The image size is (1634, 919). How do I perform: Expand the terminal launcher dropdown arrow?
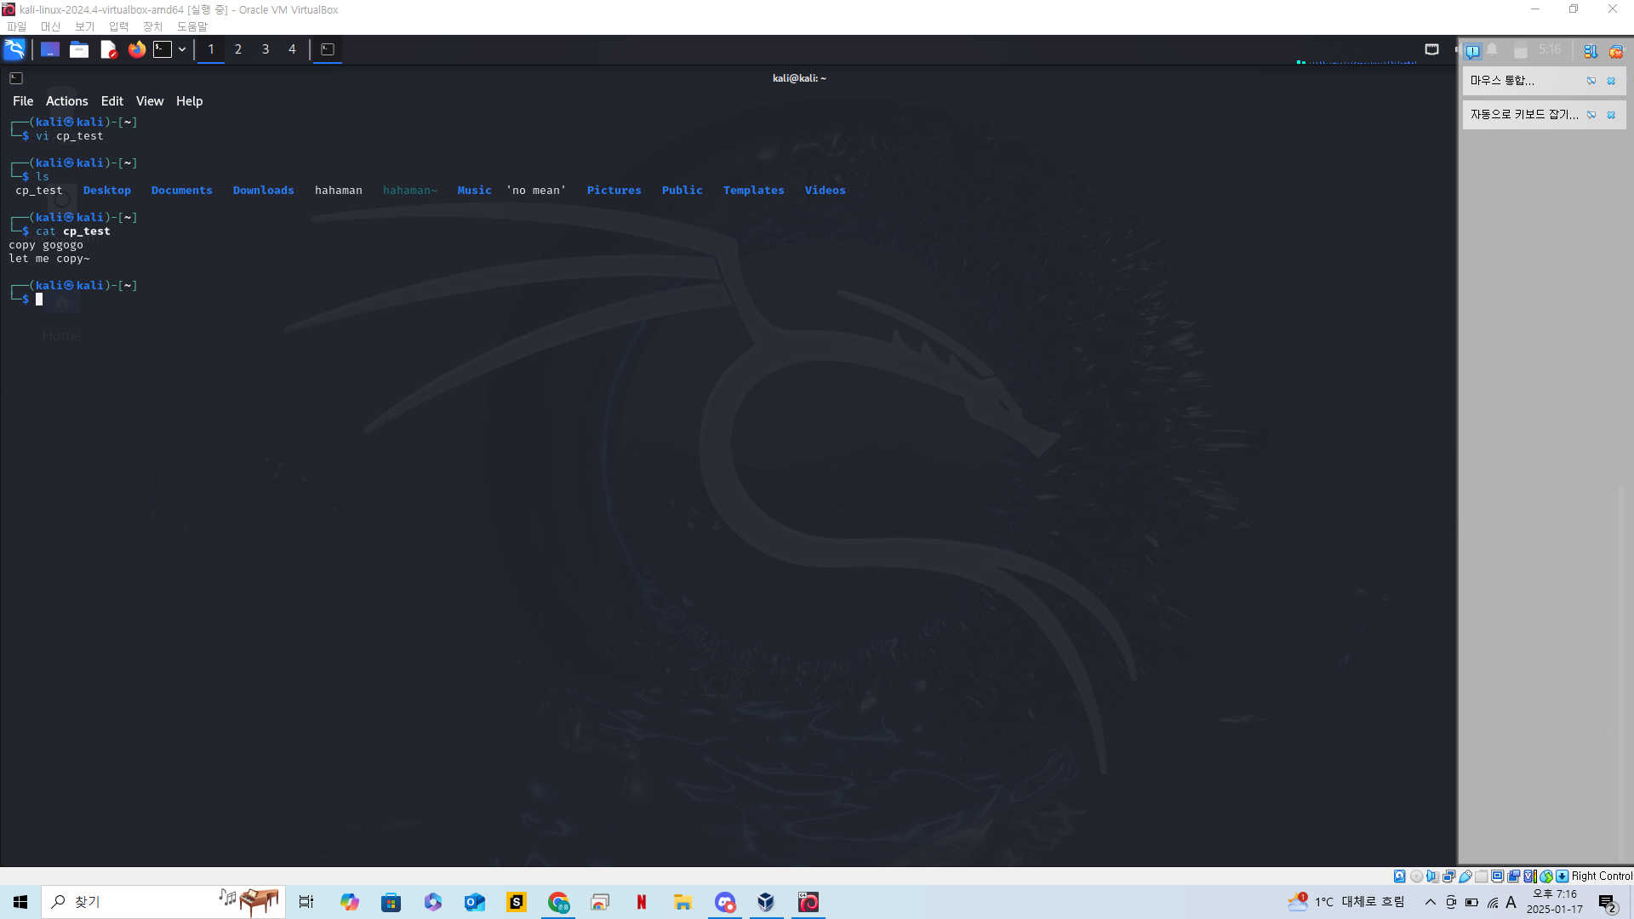coord(182,49)
